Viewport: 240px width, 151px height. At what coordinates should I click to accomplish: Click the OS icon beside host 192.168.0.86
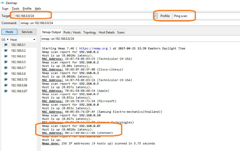6,85
